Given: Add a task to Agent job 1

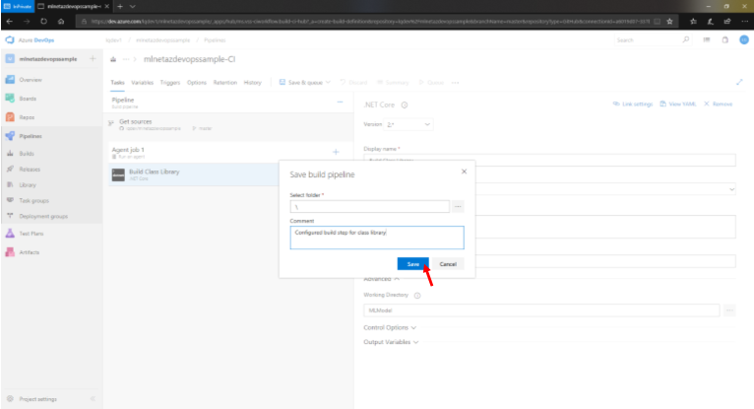Looking at the screenshot, I should click(x=336, y=152).
